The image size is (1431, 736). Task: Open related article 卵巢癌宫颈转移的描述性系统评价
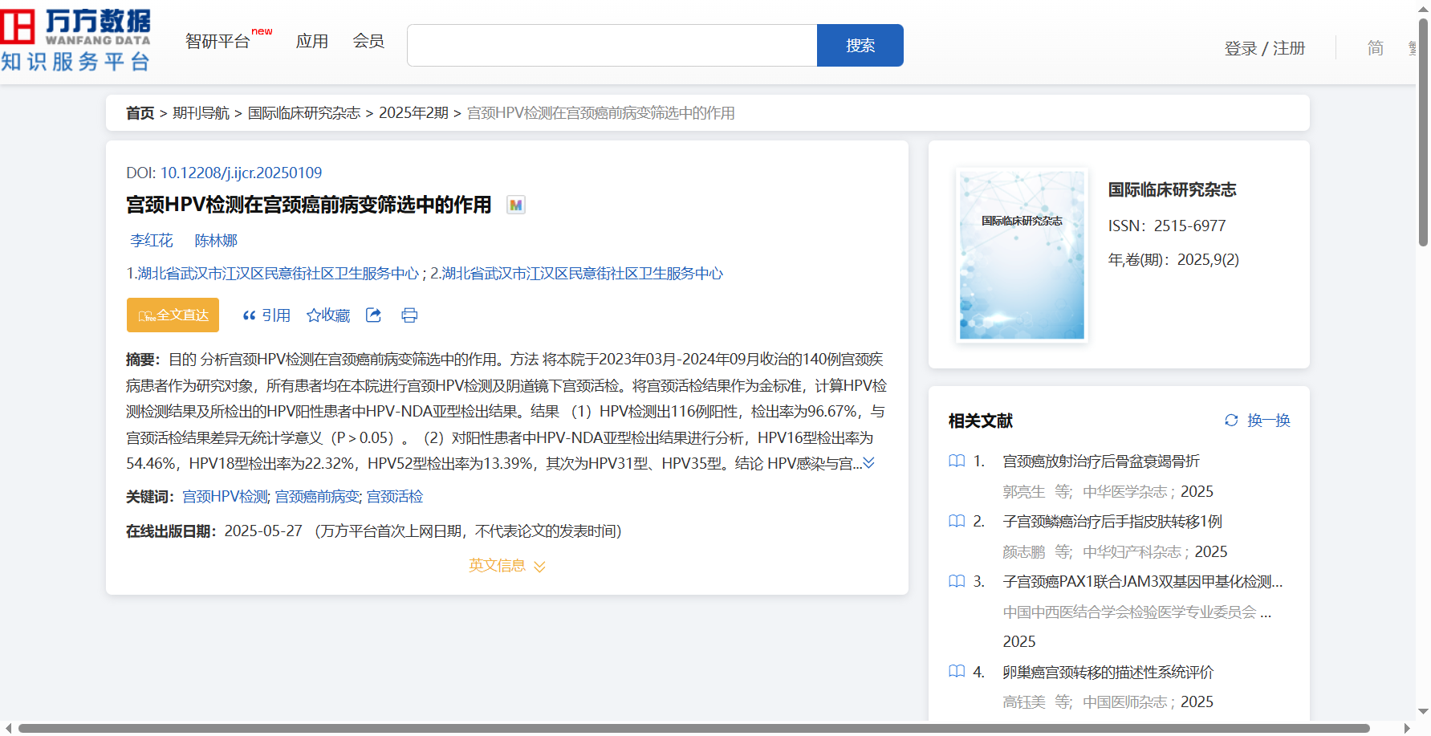(1108, 672)
